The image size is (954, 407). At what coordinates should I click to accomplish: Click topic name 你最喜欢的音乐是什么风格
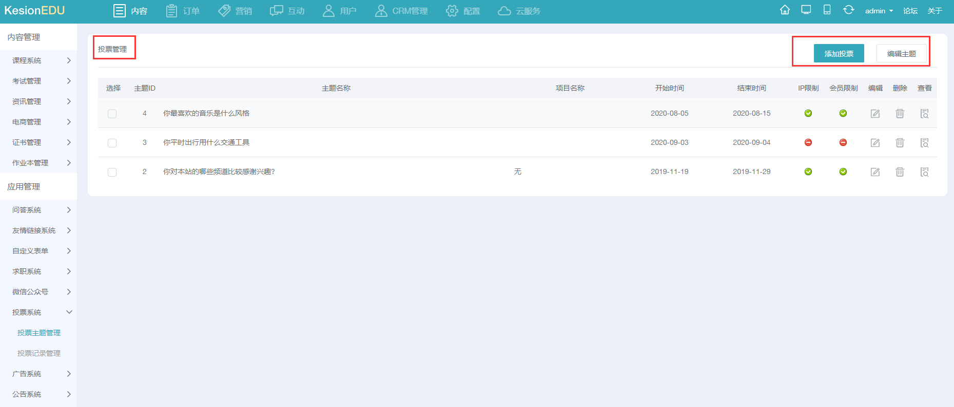coord(206,113)
